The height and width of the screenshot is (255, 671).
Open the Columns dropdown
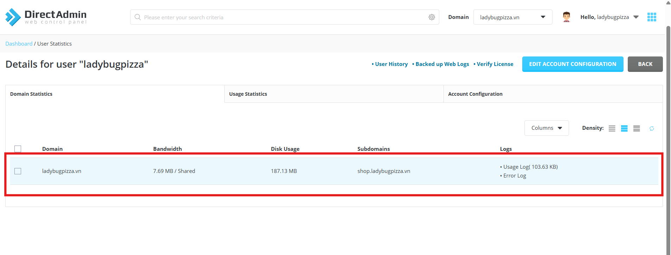click(x=547, y=128)
